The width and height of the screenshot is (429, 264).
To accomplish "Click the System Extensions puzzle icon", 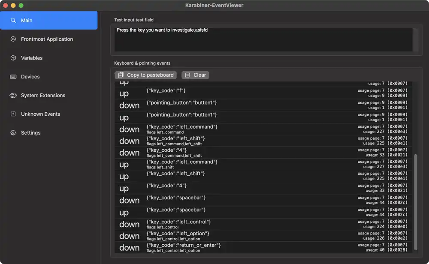I will click(13, 96).
